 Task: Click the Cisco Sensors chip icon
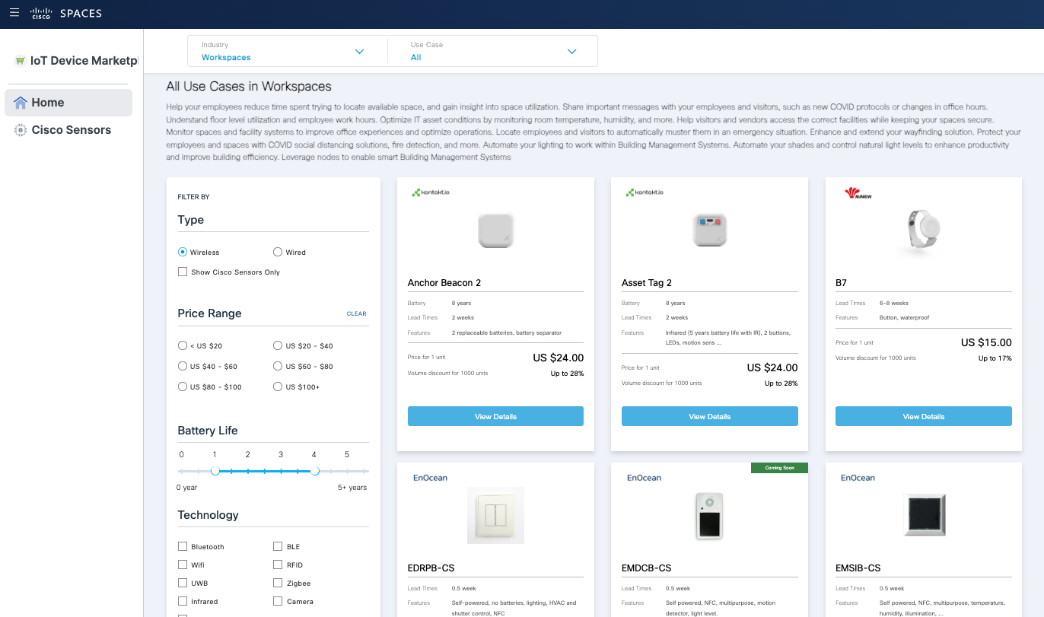[21, 130]
